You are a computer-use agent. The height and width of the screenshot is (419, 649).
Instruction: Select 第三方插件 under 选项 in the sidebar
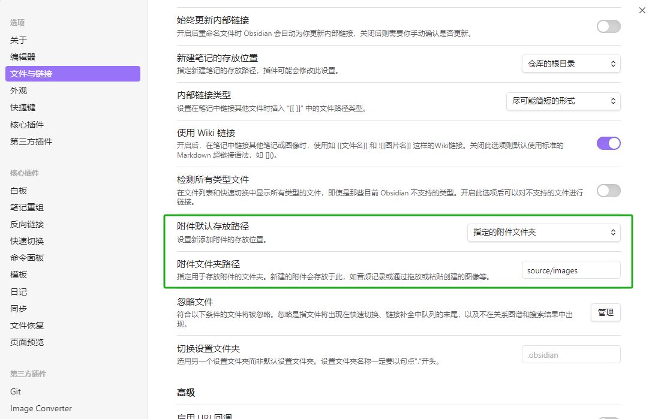[x=31, y=141]
